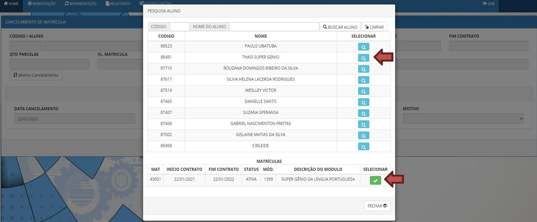Open the Manutenção menu
Viewport: 537px width, 222px height.
pos(41,4)
